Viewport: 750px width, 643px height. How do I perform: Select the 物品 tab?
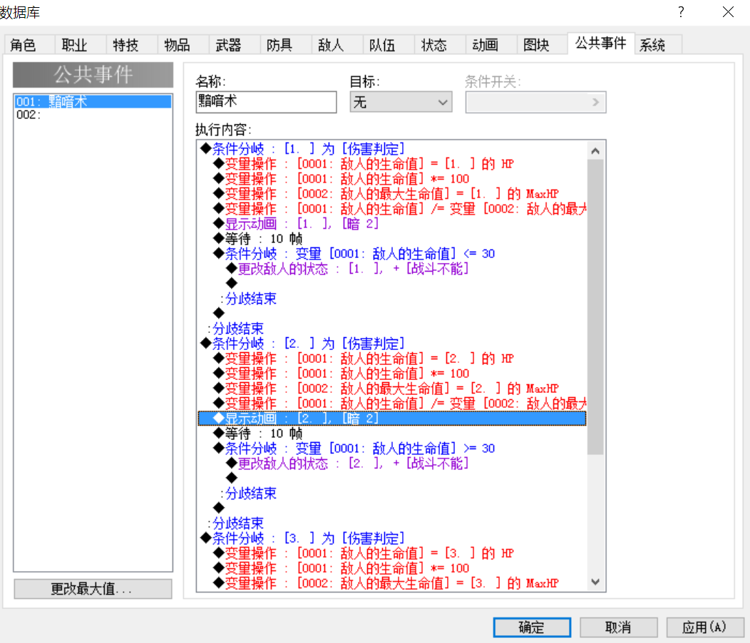(183, 45)
